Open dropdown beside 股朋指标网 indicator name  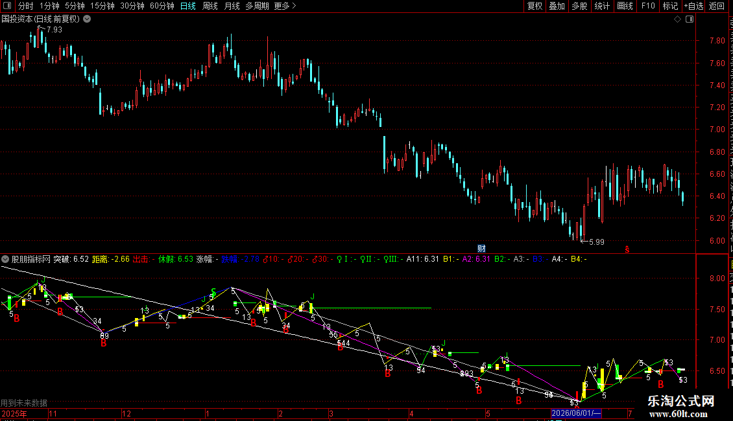5,259
